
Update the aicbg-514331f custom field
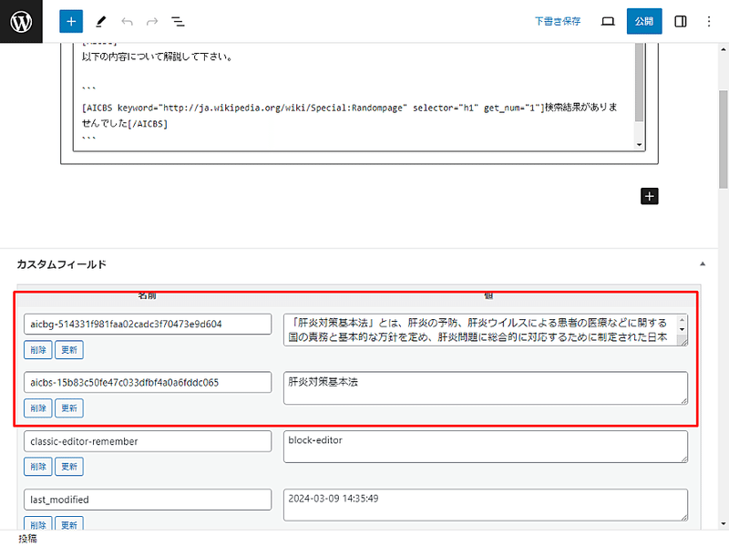69,350
